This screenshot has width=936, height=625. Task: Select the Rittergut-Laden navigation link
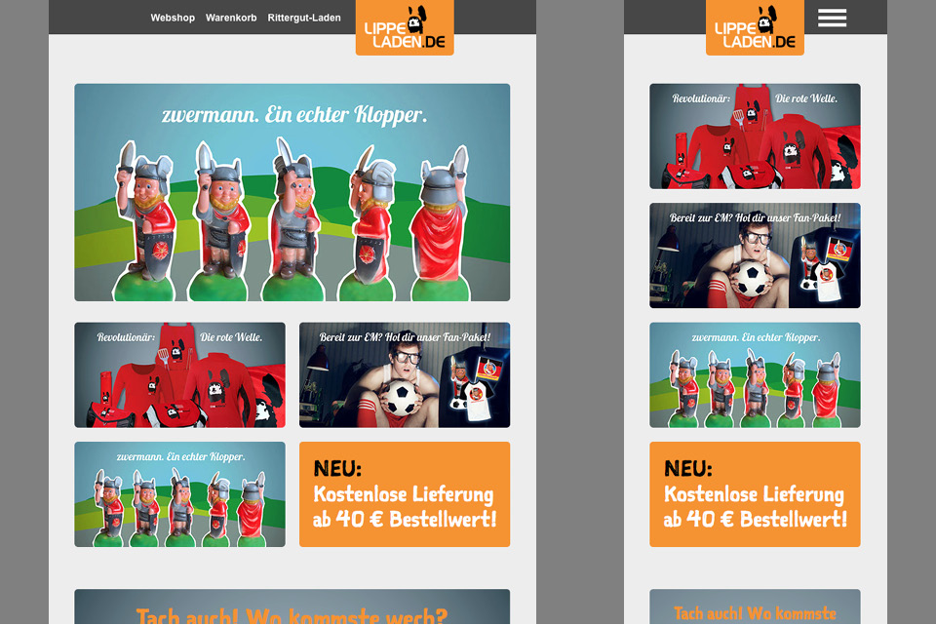tap(304, 18)
